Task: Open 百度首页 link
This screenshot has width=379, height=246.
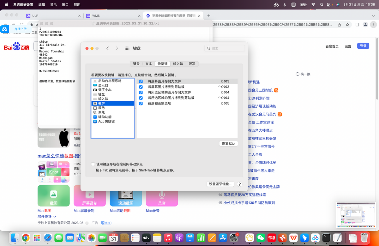Action: click(x=332, y=46)
